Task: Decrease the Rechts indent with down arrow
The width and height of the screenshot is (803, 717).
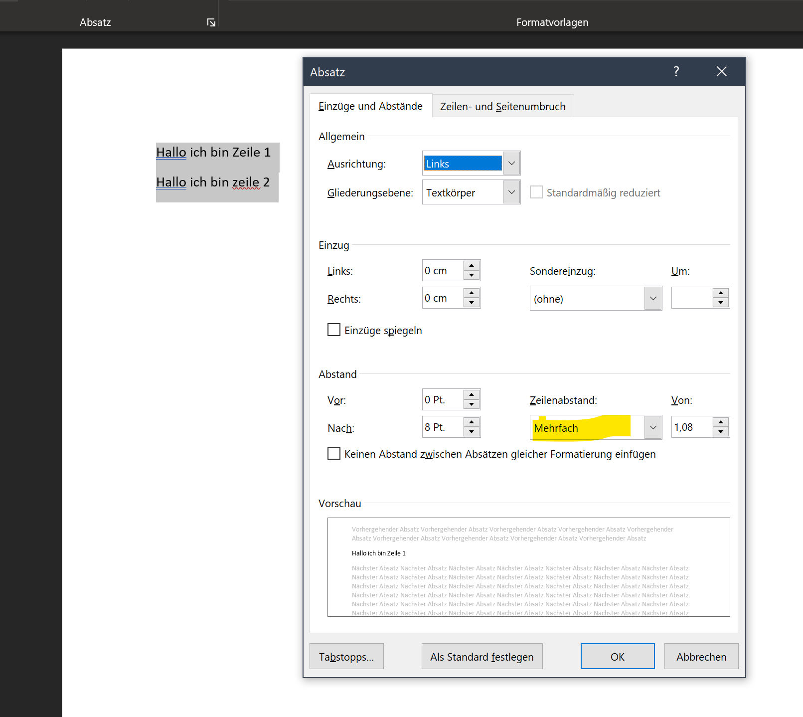Action: coord(472,303)
